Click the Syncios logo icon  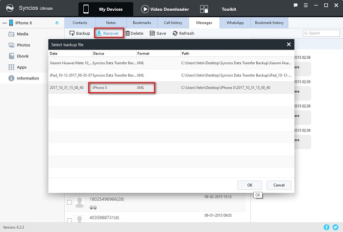pos(10,8)
